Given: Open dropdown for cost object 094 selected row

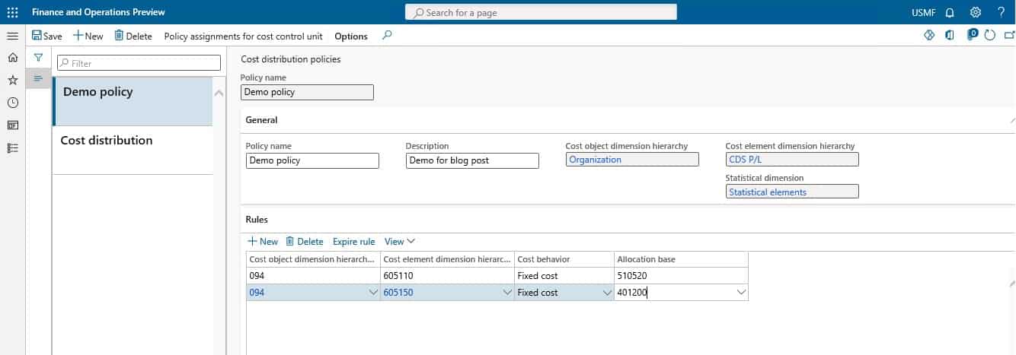Looking at the screenshot, I should [x=372, y=292].
